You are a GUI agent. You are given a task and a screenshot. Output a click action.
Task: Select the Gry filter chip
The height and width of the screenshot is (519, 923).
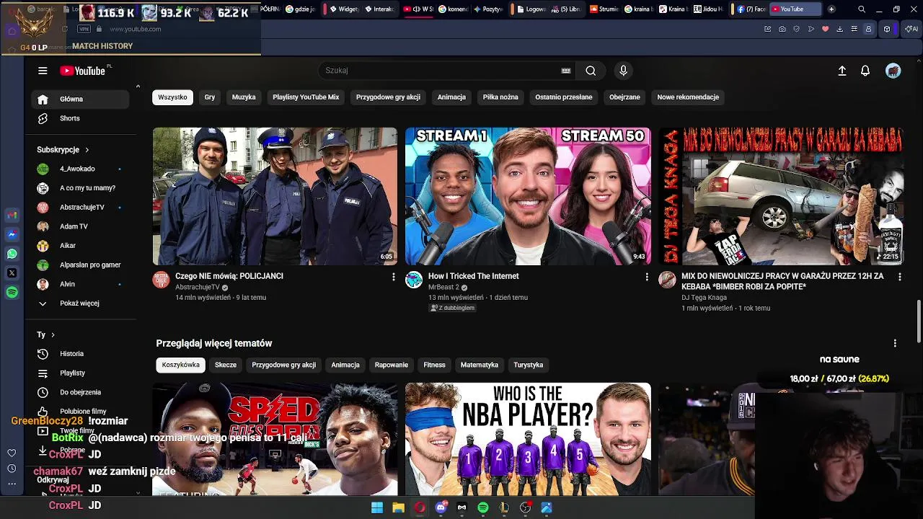pos(210,97)
